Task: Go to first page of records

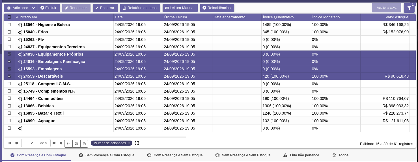Action: 10,143
